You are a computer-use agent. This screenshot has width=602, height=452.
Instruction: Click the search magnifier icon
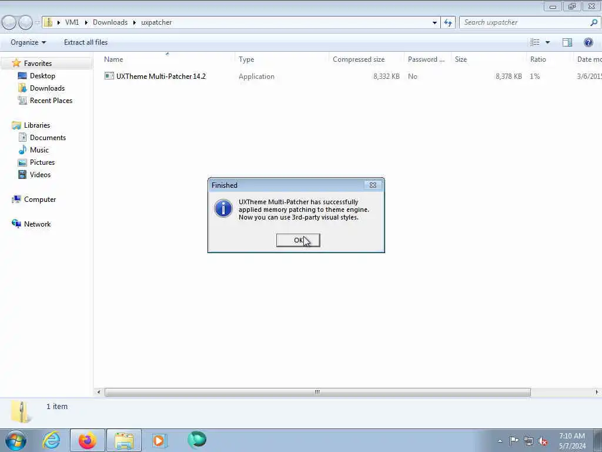coord(594,22)
